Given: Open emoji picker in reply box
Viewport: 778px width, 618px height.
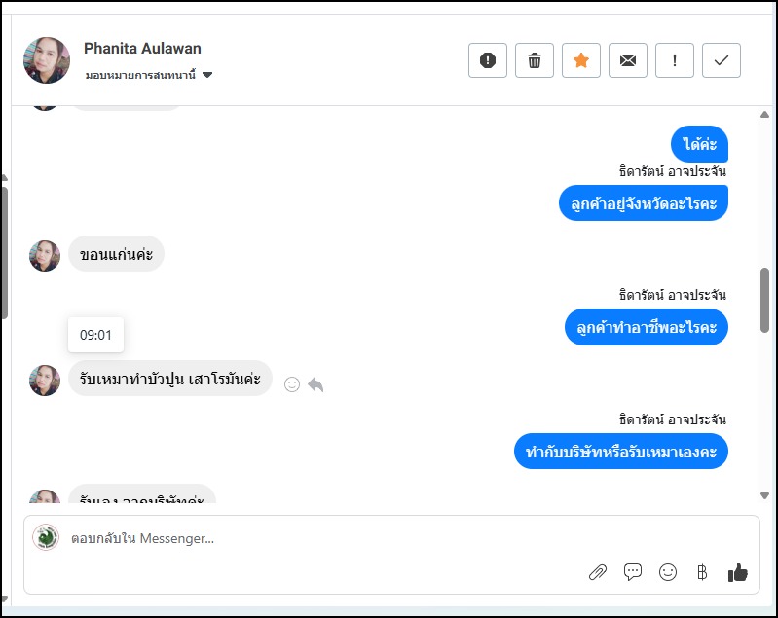Looking at the screenshot, I should click(668, 572).
